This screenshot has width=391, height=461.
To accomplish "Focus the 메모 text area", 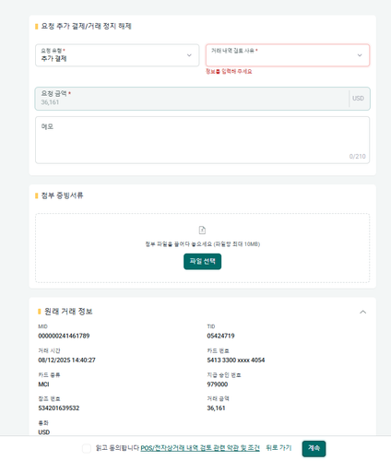I will (202, 140).
